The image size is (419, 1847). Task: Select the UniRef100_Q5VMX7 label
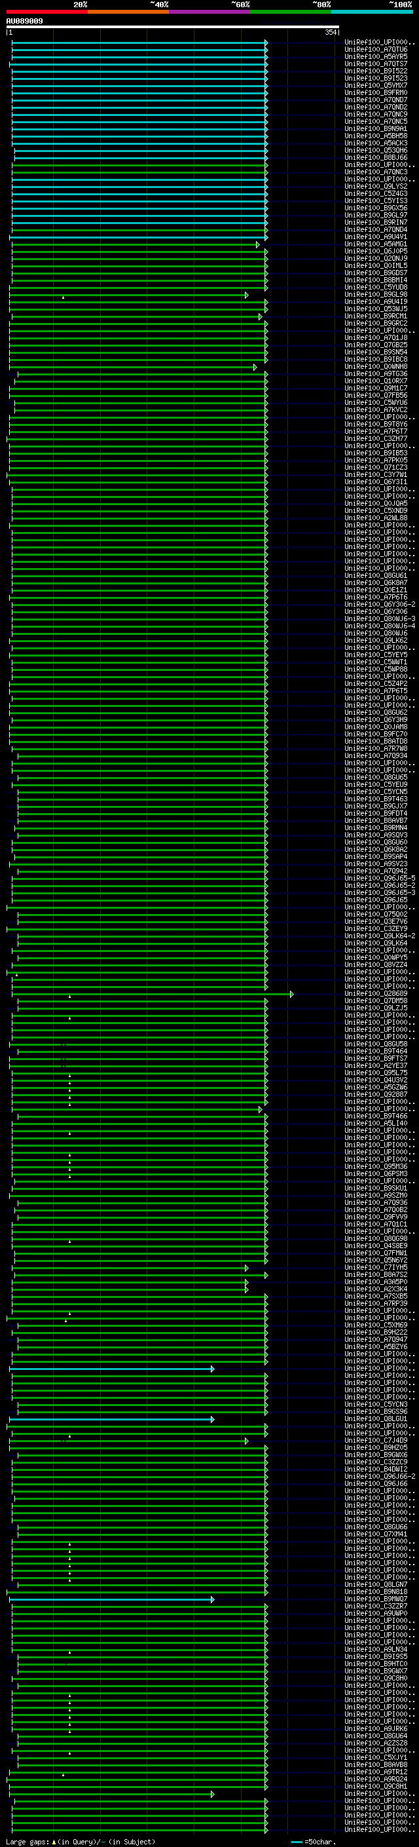pyautogui.click(x=376, y=85)
